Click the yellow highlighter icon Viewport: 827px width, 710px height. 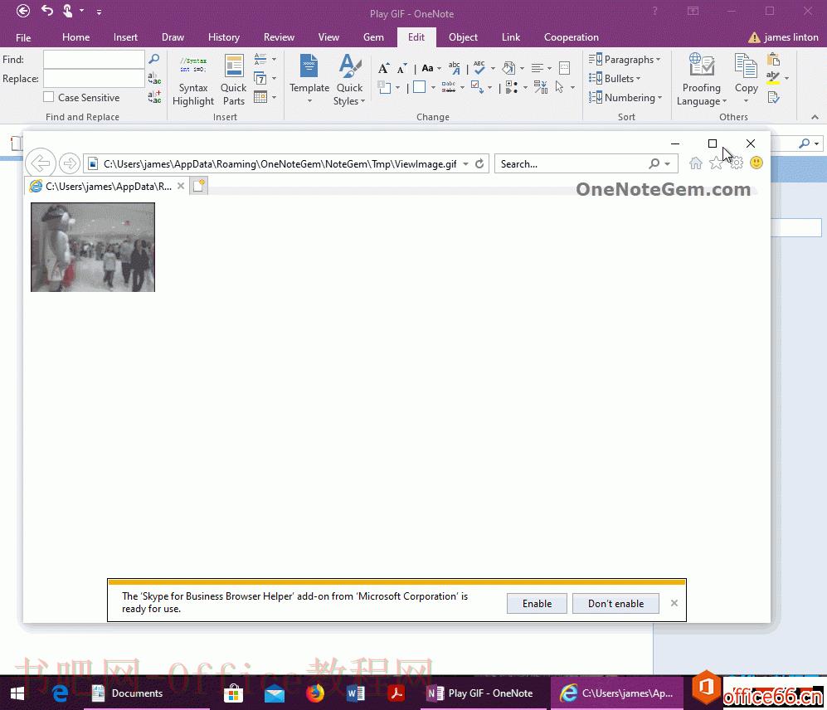773,78
